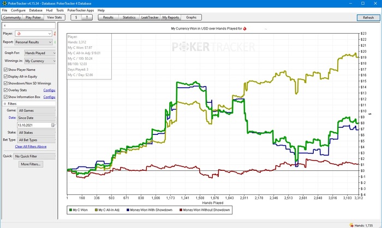Image resolution: width=382 pixels, height=228 pixels.
Task: Open the PokerTracker Apps menu
Action: (81, 10)
